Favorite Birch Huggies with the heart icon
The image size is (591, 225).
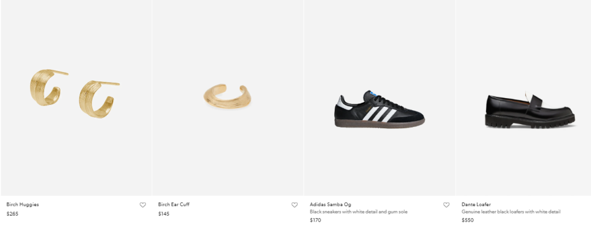[x=143, y=205]
